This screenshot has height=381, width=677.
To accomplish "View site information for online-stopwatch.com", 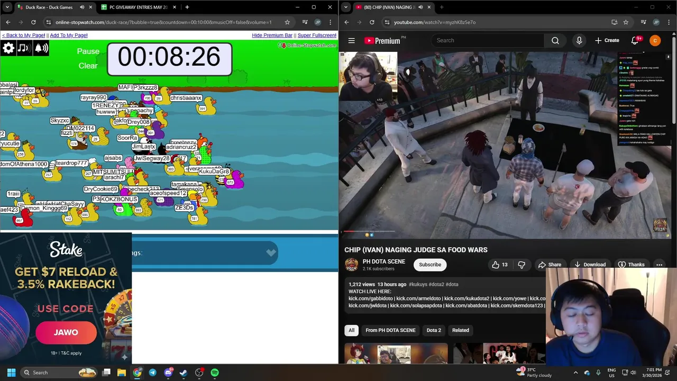I will (49, 22).
